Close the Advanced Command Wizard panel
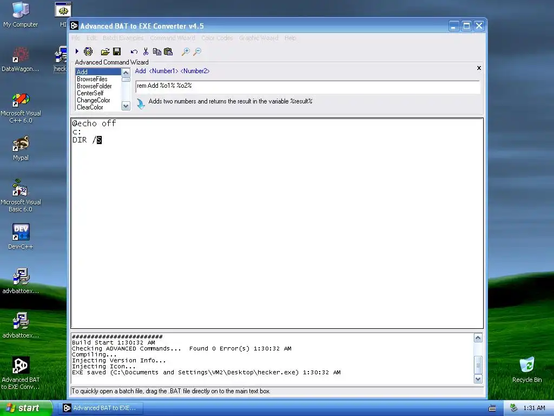554x416 pixels. tap(479, 68)
